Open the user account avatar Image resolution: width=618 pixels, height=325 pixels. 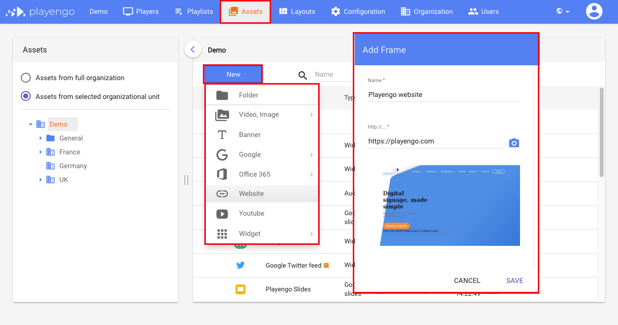(x=594, y=11)
